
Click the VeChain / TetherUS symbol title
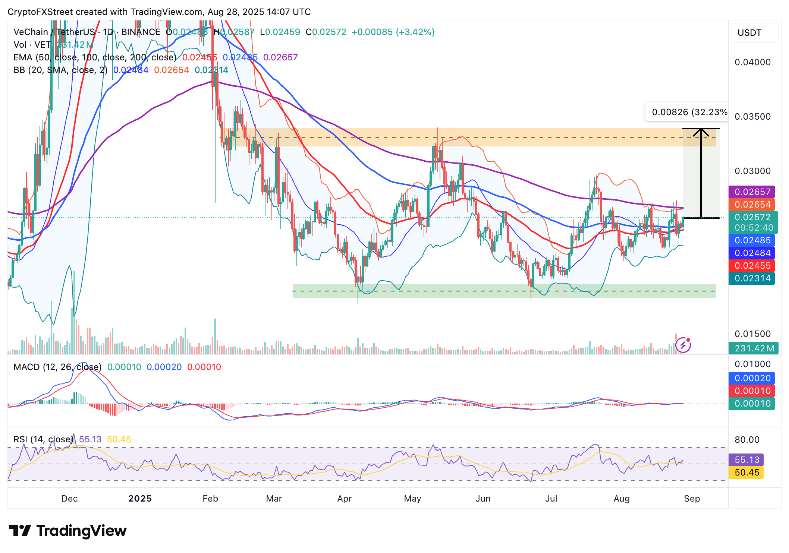tap(54, 32)
